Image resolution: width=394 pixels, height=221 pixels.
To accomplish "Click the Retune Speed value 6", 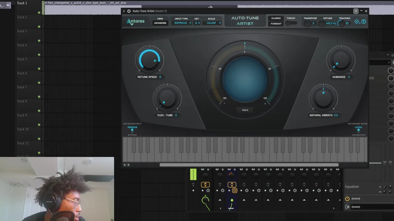I will (160, 77).
